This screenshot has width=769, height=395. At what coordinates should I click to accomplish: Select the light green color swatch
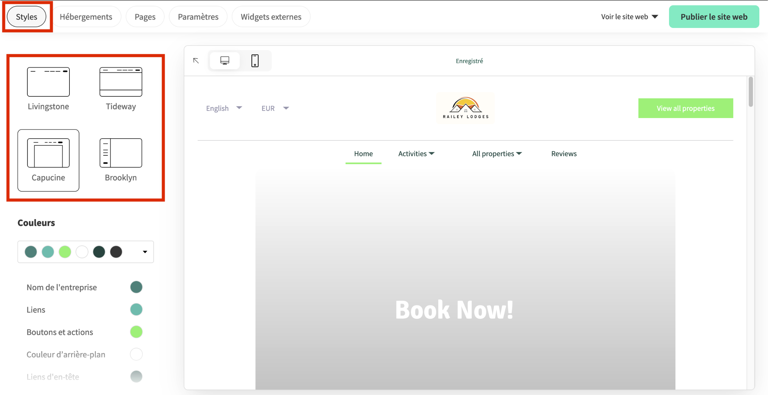pyautogui.click(x=65, y=252)
